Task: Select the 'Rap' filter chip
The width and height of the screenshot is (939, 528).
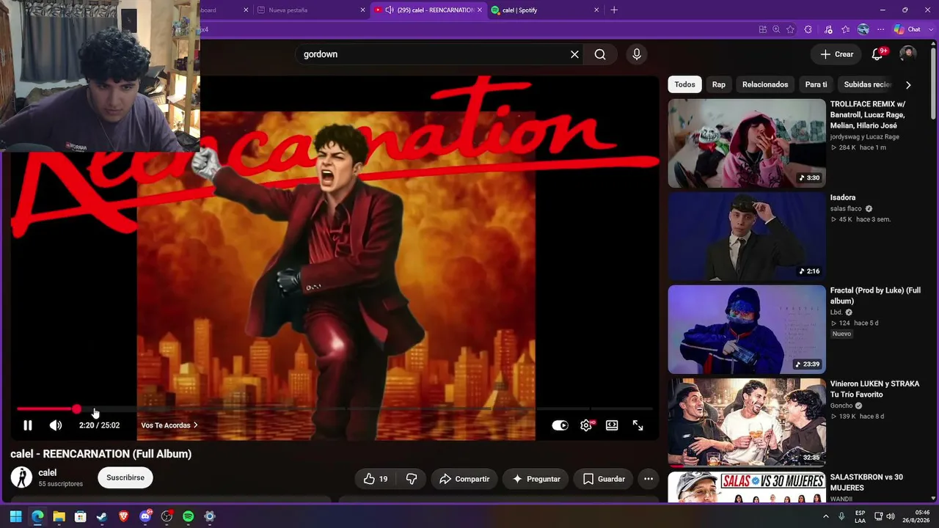Action: point(719,84)
